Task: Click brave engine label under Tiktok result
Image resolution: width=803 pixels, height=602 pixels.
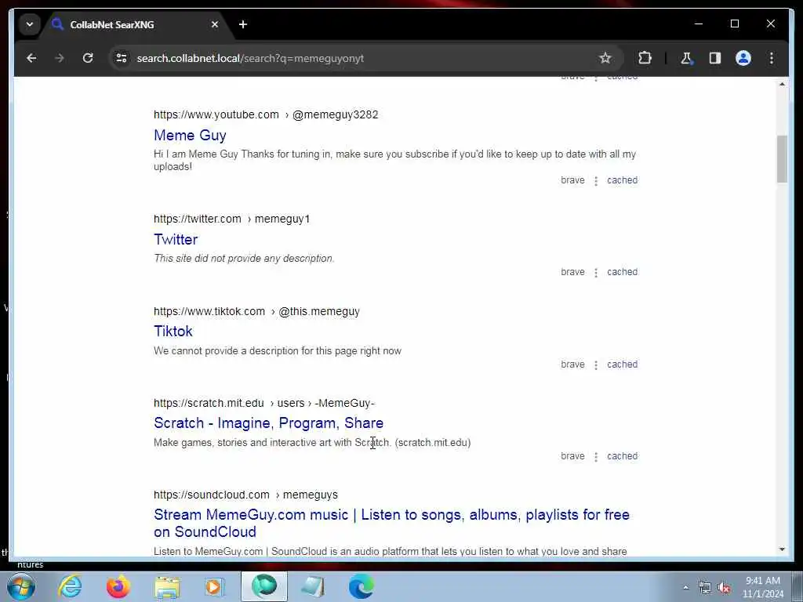Action: click(x=572, y=364)
